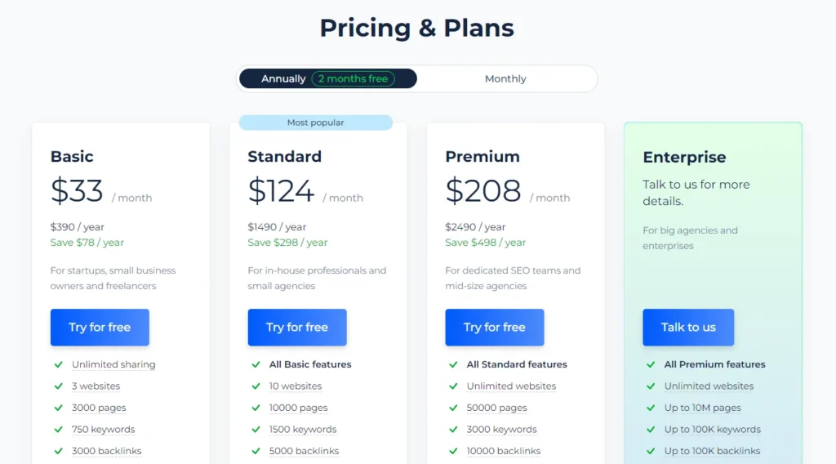
Task: Click the 2 months free badge
Action: point(353,79)
